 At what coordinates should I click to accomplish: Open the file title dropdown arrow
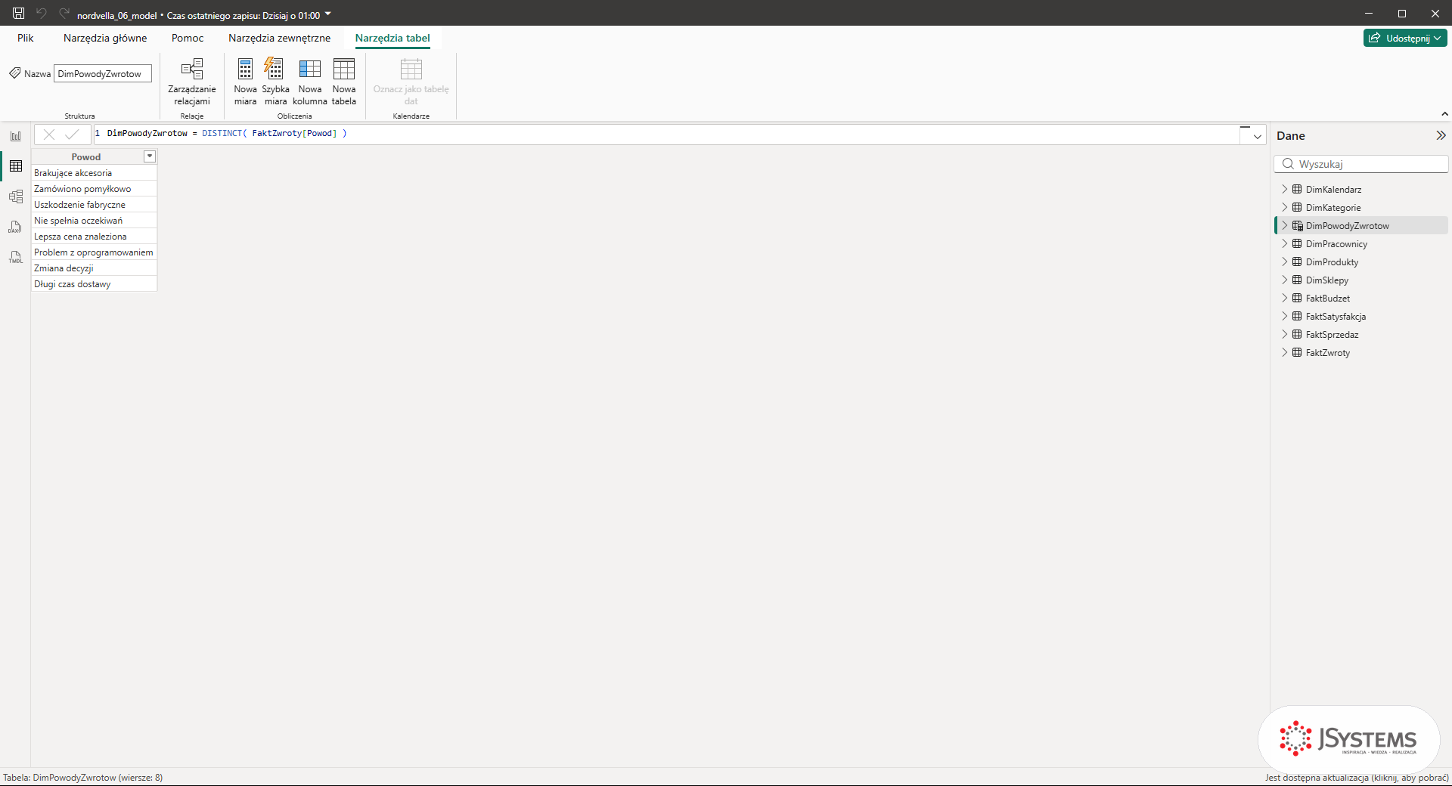click(328, 14)
